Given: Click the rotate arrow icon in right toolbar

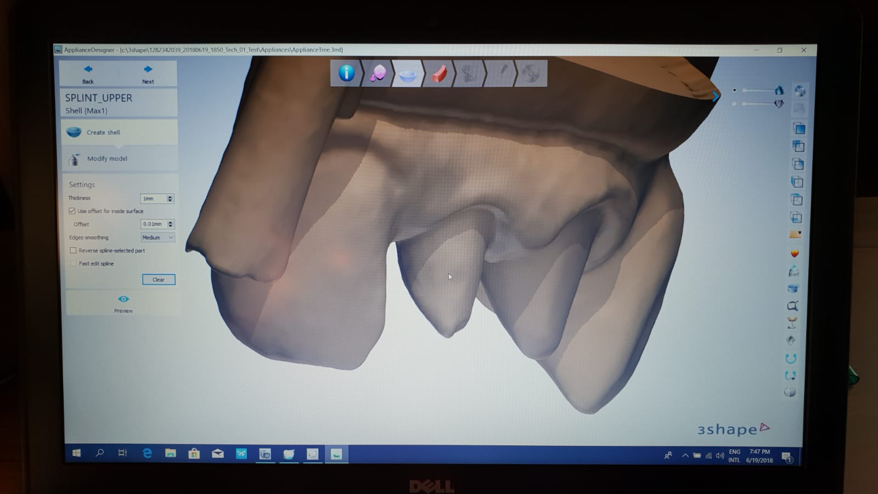Looking at the screenshot, I should tap(791, 358).
